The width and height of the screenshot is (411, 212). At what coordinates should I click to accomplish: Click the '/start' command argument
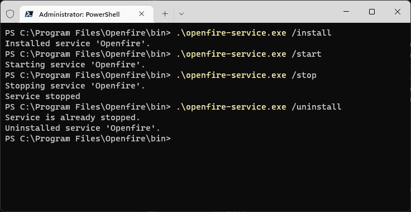click(x=307, y=54)
